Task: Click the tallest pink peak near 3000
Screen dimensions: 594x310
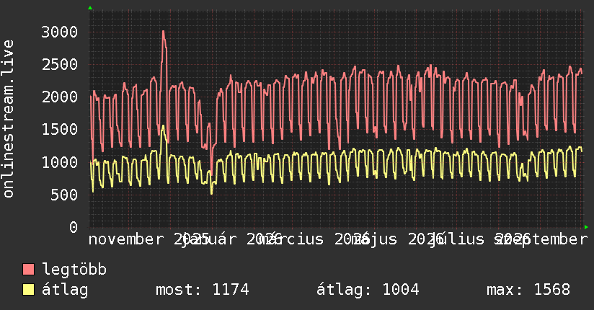Action: click(163, 32)
